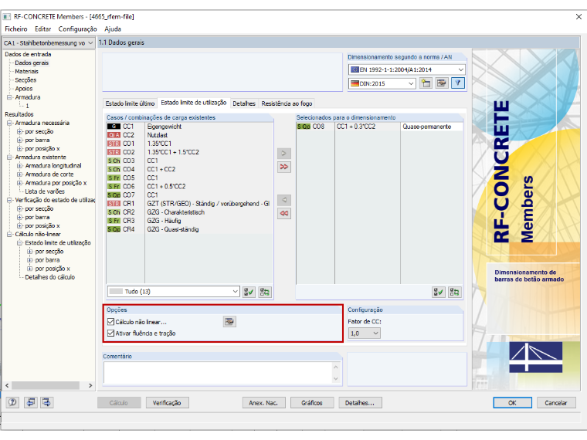Click the help question mark icon
Viewport: 587px width, 440px height.
tap(12, 402)
